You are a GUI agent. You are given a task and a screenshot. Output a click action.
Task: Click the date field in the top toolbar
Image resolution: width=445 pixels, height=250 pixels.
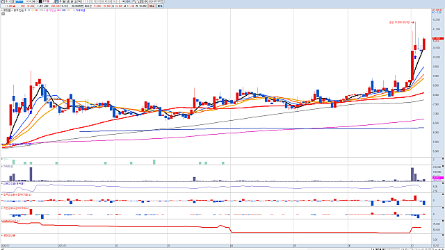point(156,1)
